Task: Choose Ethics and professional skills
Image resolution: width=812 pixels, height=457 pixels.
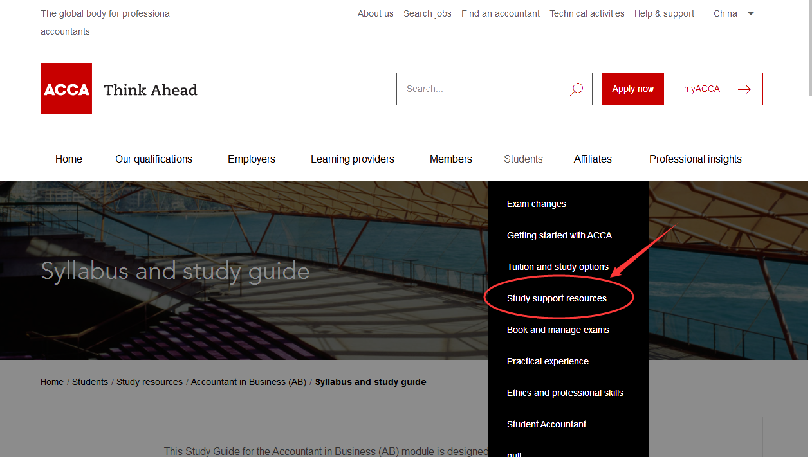Action: coord(565,393)
